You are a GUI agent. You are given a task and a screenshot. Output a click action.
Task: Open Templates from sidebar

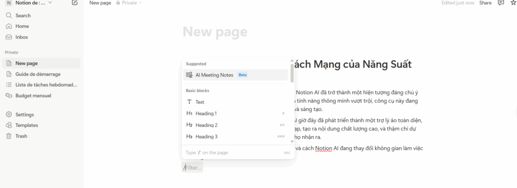[x=41, y=126]
